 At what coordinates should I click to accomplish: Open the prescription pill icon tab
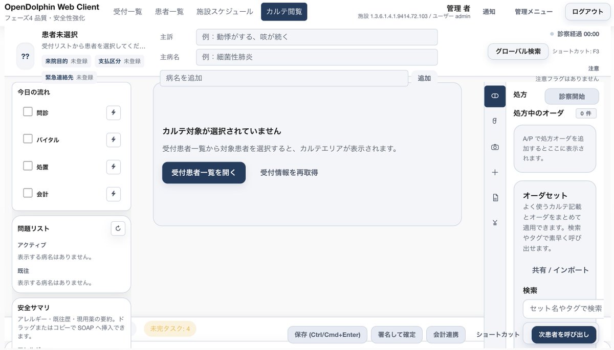pyautogui.click(x=495, y=96)
